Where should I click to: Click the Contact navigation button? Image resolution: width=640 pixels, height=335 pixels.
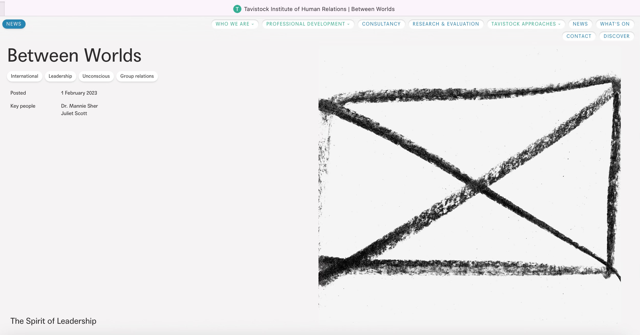[579, 36]
